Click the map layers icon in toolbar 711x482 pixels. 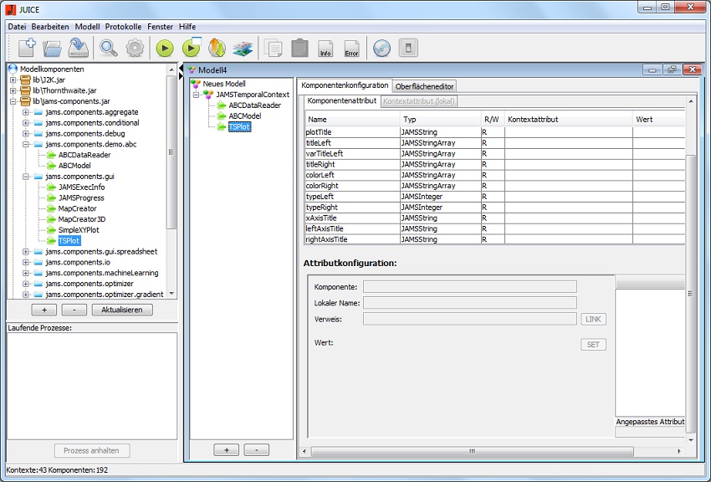[x=243, y=48]
